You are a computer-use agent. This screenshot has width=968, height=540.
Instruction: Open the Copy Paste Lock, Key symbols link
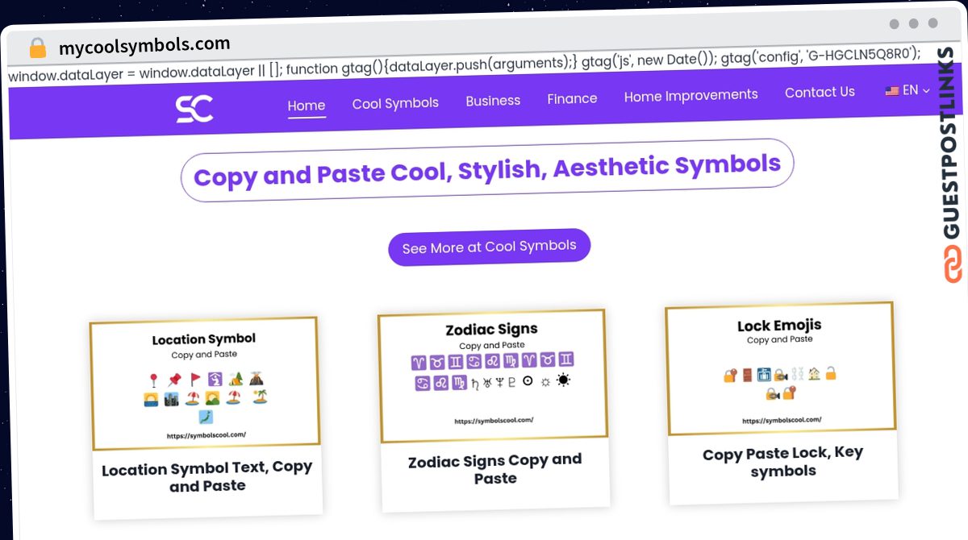[x=782, y=463]
